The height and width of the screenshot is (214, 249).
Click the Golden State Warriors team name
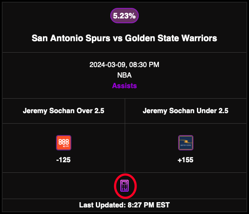tap(171, 38)
